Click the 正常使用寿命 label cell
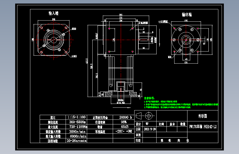The width and height of the screenshot is (239, 154). (x=100, y=118)
